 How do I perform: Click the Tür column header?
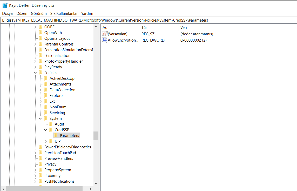tap(159, 28)
